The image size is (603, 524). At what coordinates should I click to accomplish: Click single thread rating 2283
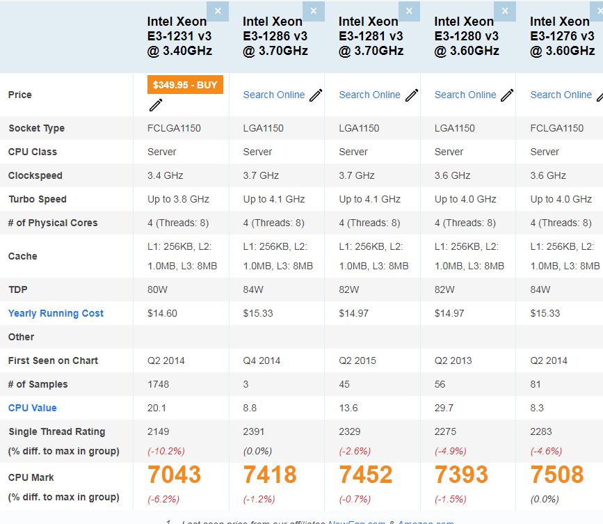pyautogui.click(x=541, y=431)
